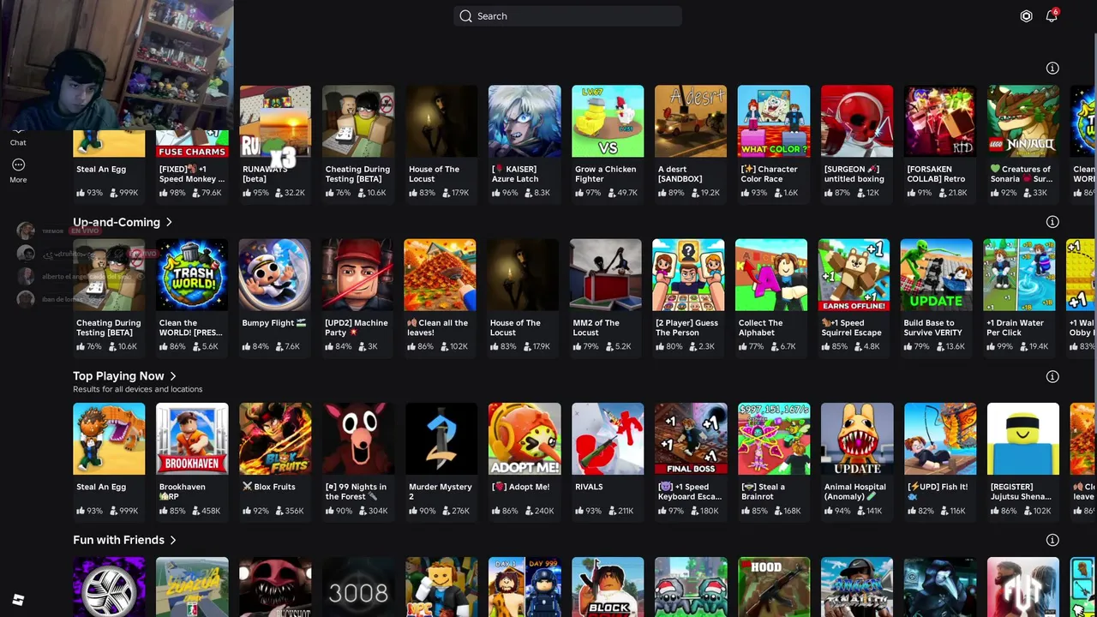This screenshot has width=1097, height=617.
Task: Click the info icon above Up-and-Coming's
Action: pyautogui.click(x=1052, y=68)
